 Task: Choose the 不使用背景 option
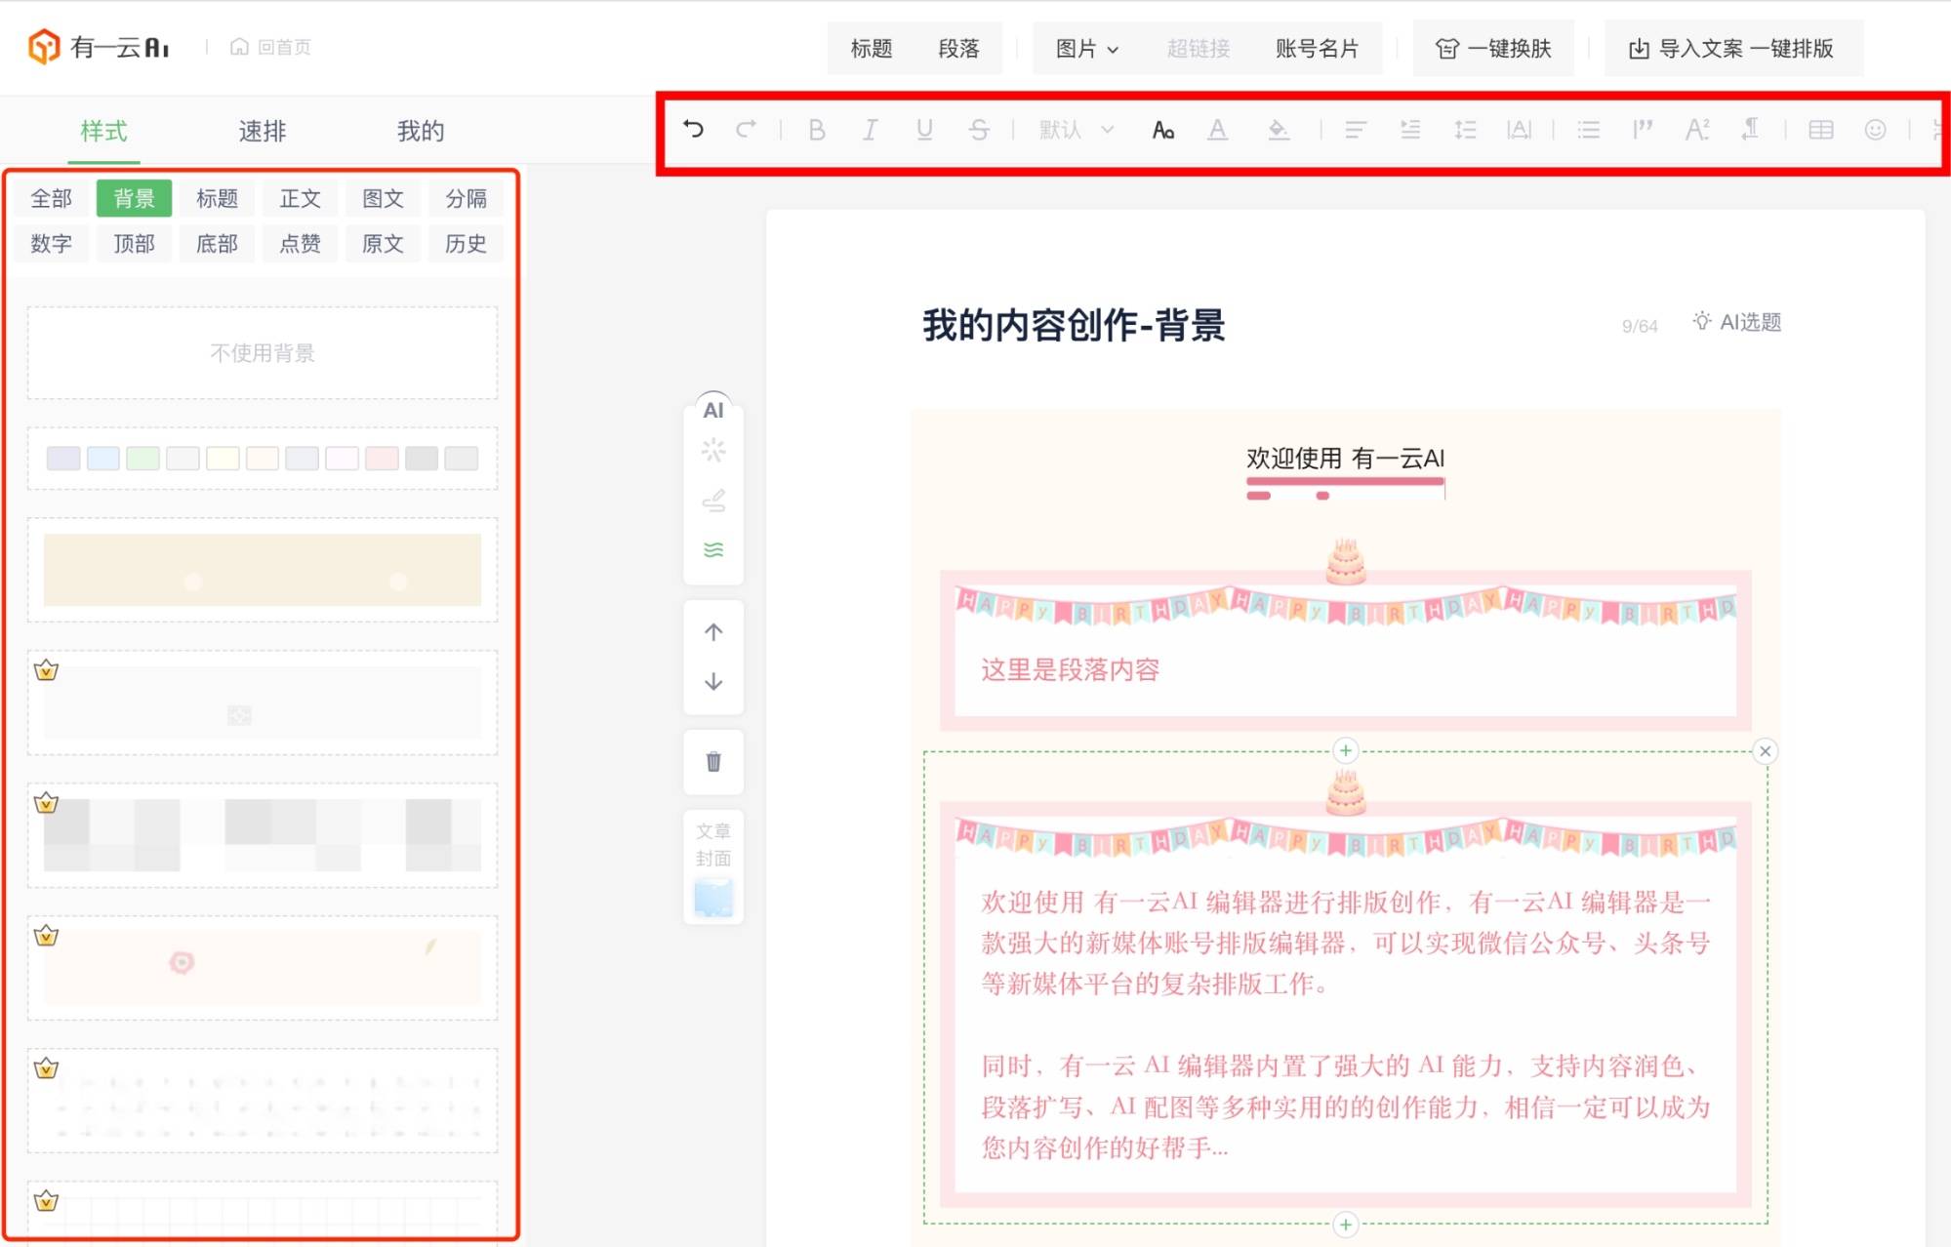[263, 353]
